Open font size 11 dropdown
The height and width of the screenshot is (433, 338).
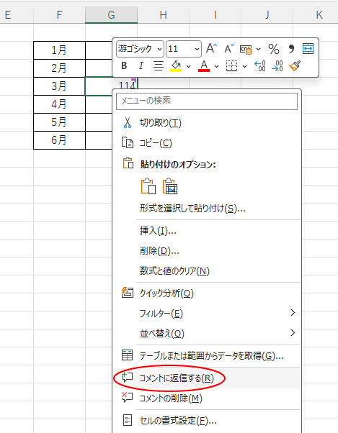(x=197, y=49)
